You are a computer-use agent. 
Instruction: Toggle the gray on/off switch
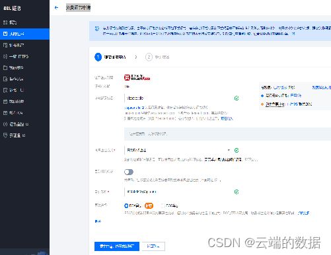coord(129,172)
